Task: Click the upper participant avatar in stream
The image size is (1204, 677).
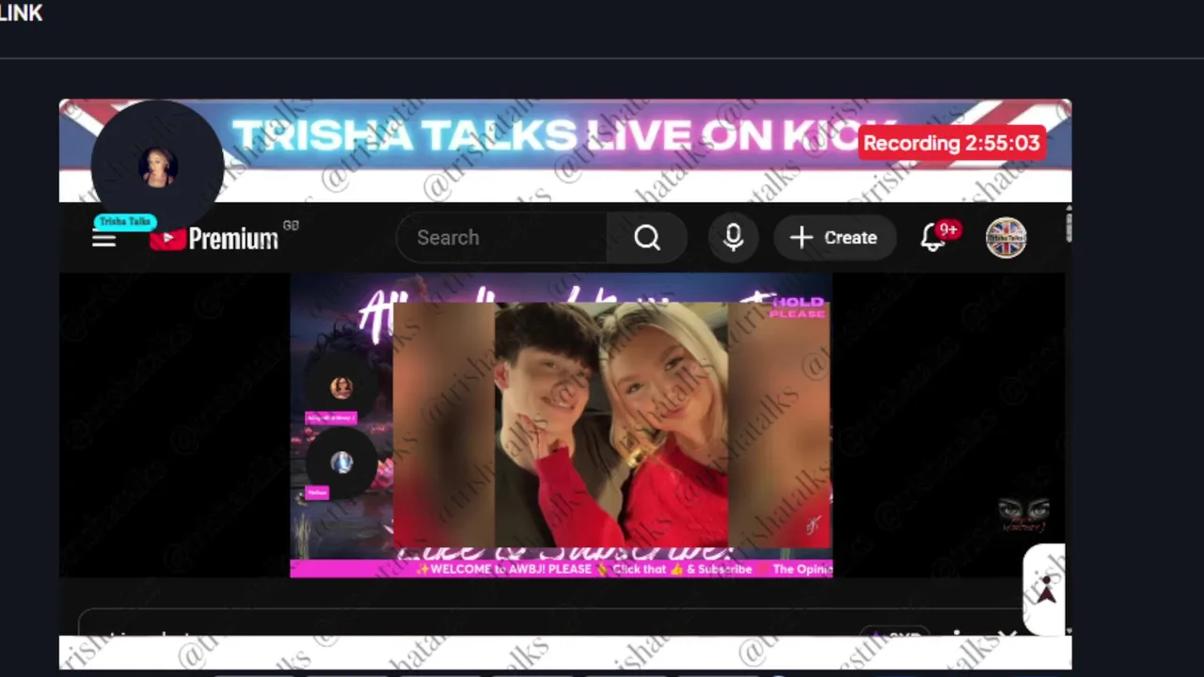Action: pyautogui.click(x=341, y=386)
